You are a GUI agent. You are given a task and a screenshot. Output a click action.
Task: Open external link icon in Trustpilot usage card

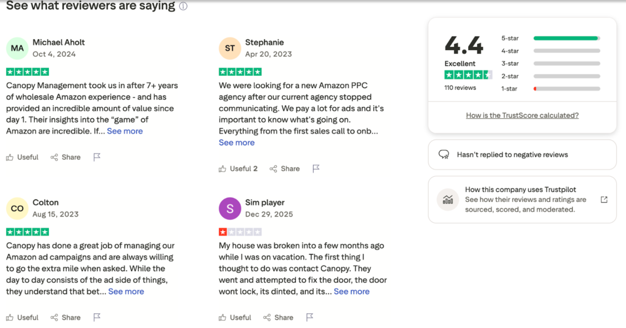(604, 199)
